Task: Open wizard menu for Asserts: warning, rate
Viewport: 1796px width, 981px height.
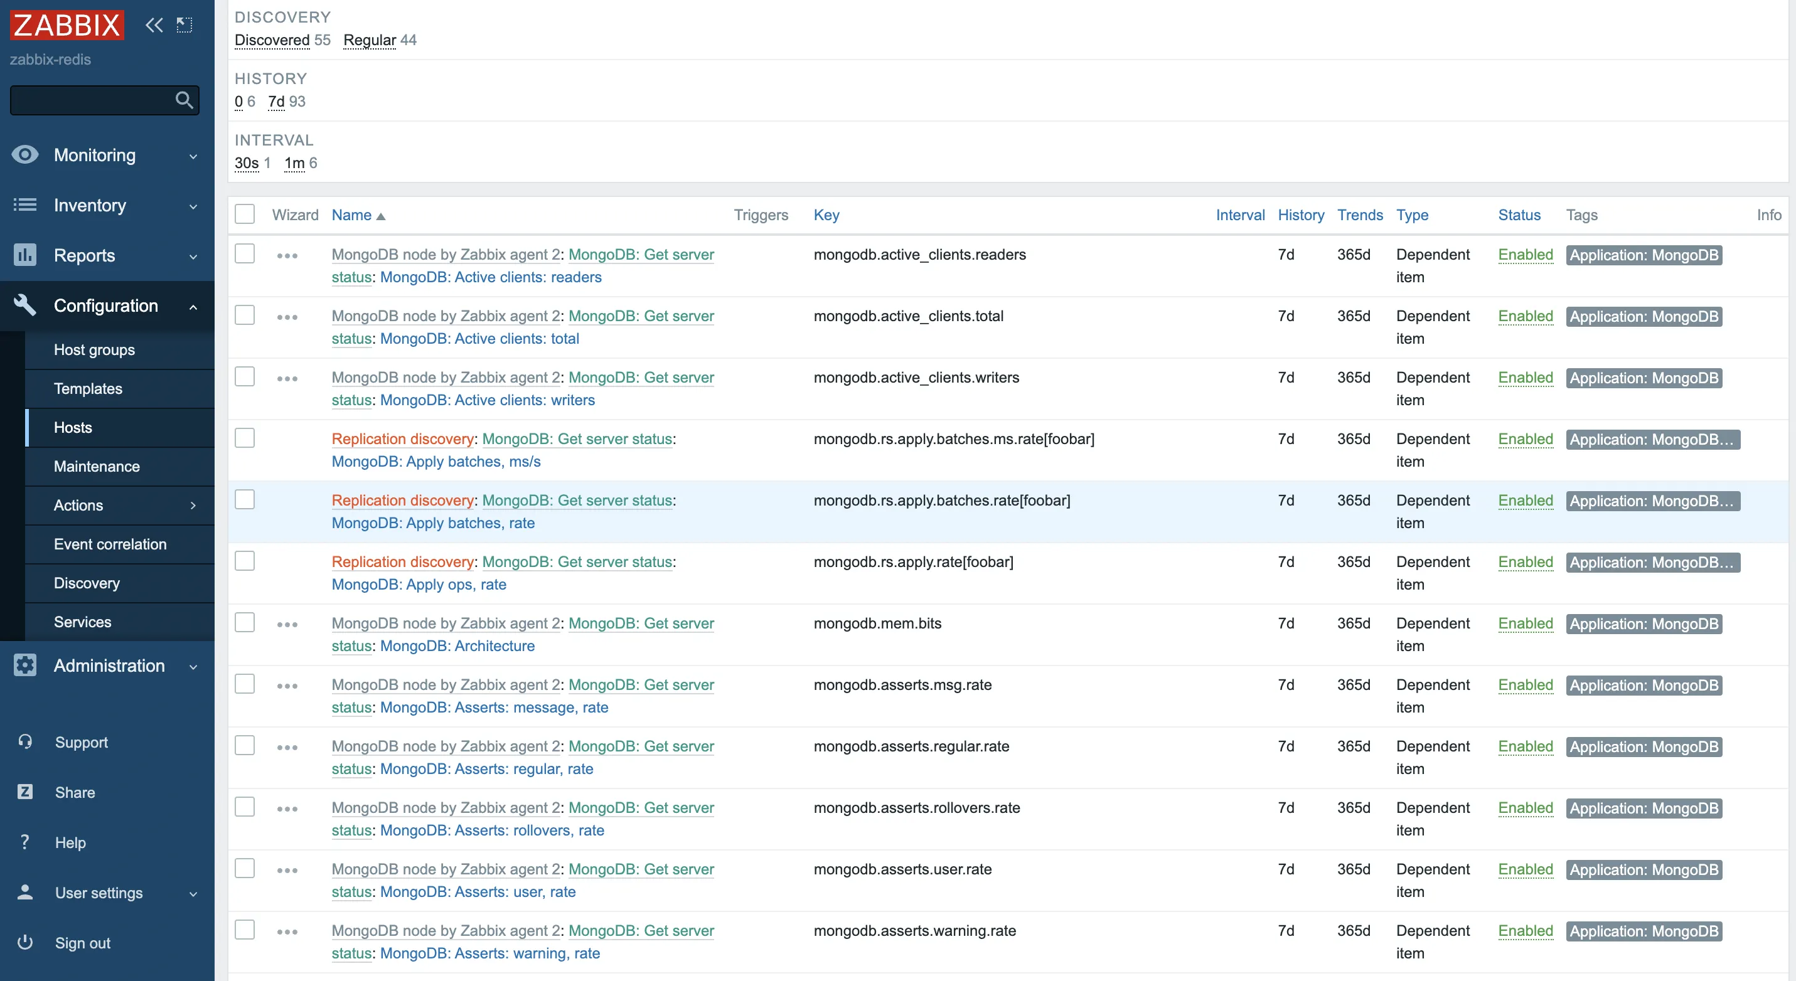Action: tap(287, 931)
